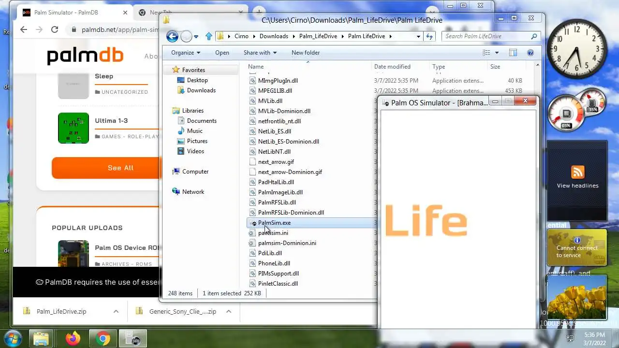Sort files by Name column header
This screenshot has width=619, height=348.
[x=256, y=67]
